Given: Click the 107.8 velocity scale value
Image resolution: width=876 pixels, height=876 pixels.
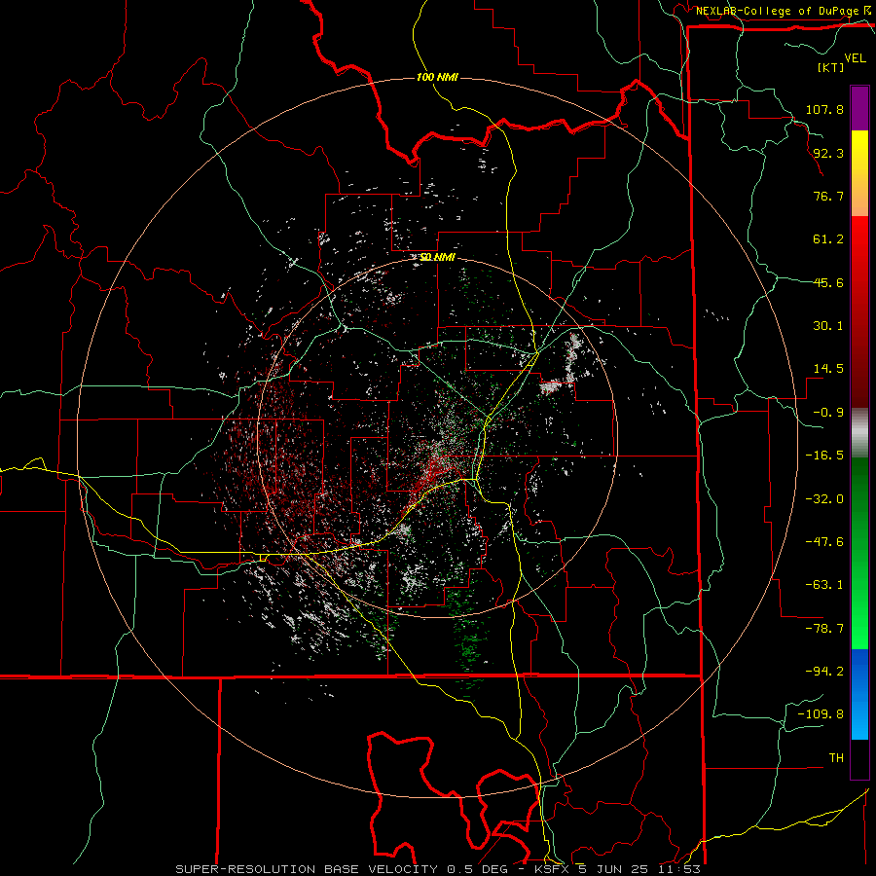Looking at the screenshot, I should [824, 109].
